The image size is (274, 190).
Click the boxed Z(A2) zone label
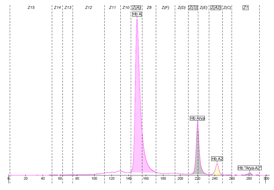coord(216,8)
